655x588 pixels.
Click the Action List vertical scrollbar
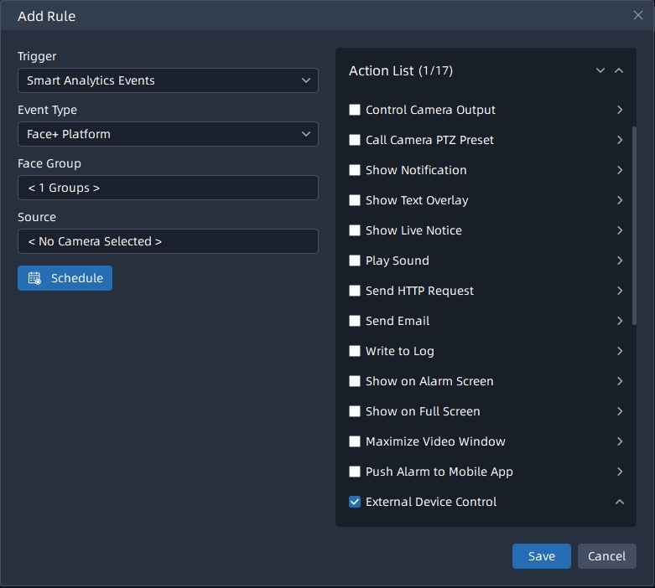[634, 226]
